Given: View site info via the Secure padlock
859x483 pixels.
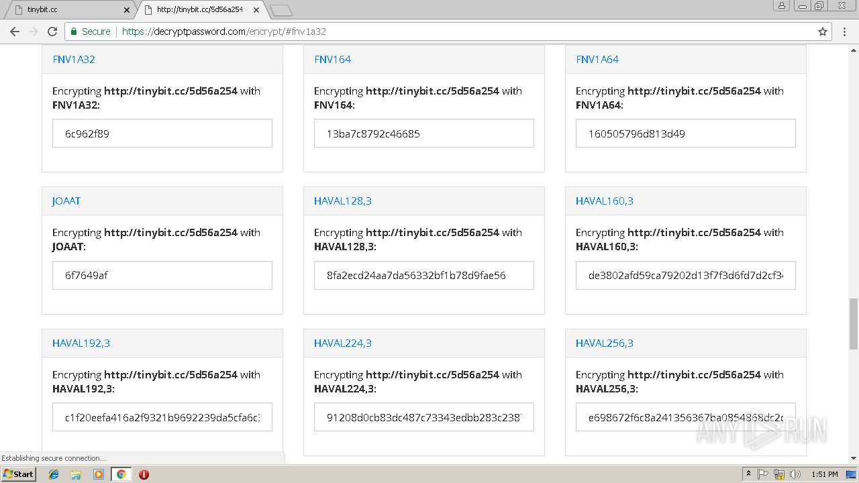Looking at the screenshot, I should (x=91, y=32).
